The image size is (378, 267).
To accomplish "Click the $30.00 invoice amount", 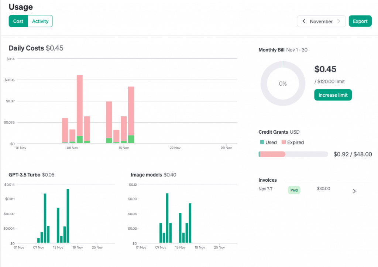I will [323, 189].
